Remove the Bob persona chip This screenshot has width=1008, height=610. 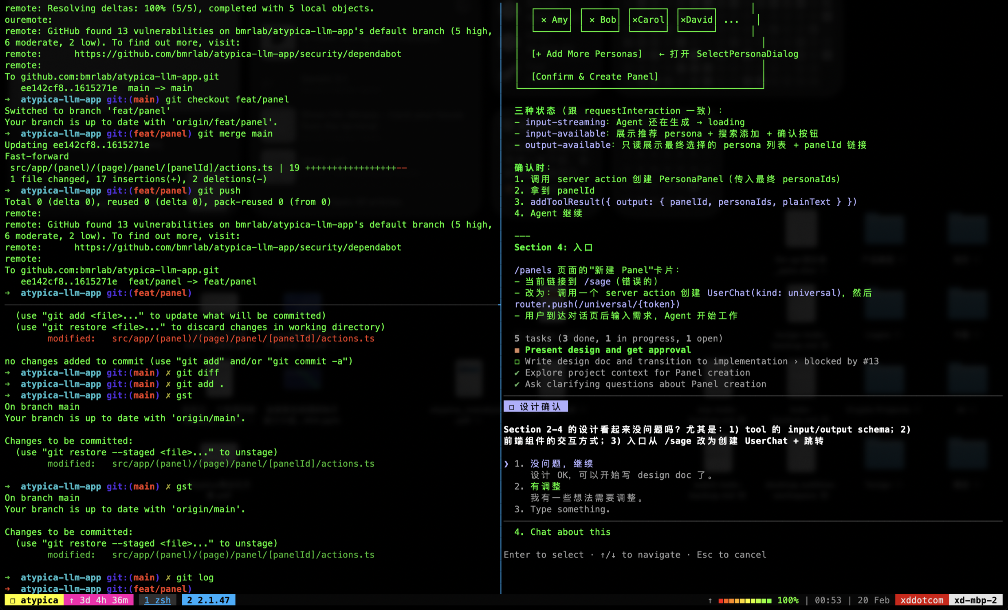[x=592, y=20]
